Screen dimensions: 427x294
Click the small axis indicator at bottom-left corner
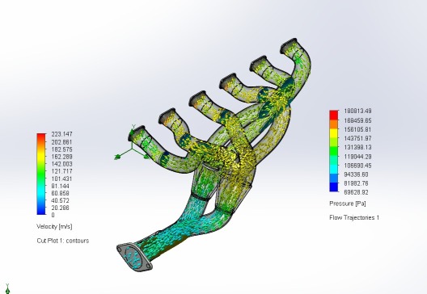point(7,288)
